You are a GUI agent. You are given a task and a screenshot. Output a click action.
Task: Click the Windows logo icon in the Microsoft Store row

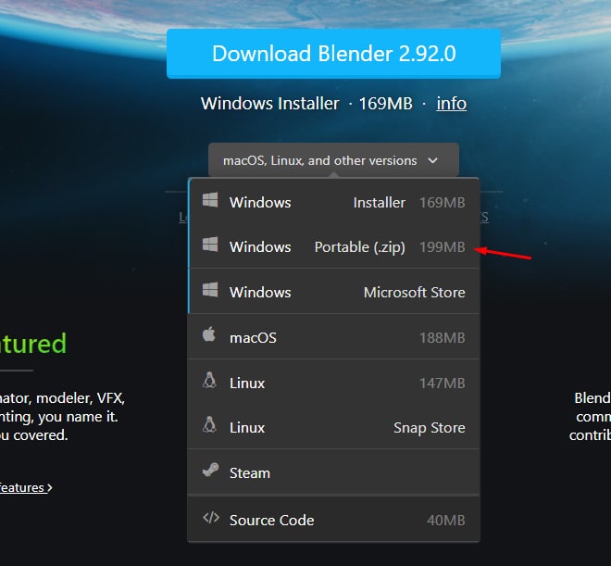point(210,290)
